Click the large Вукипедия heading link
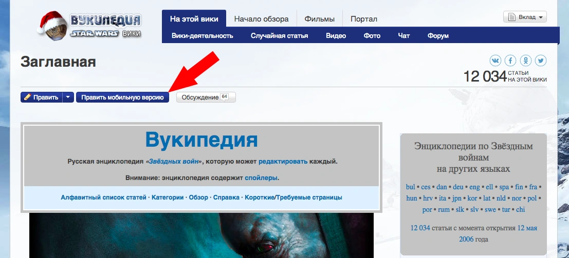The height and width of the screenshot is (258, 569). 201,140
